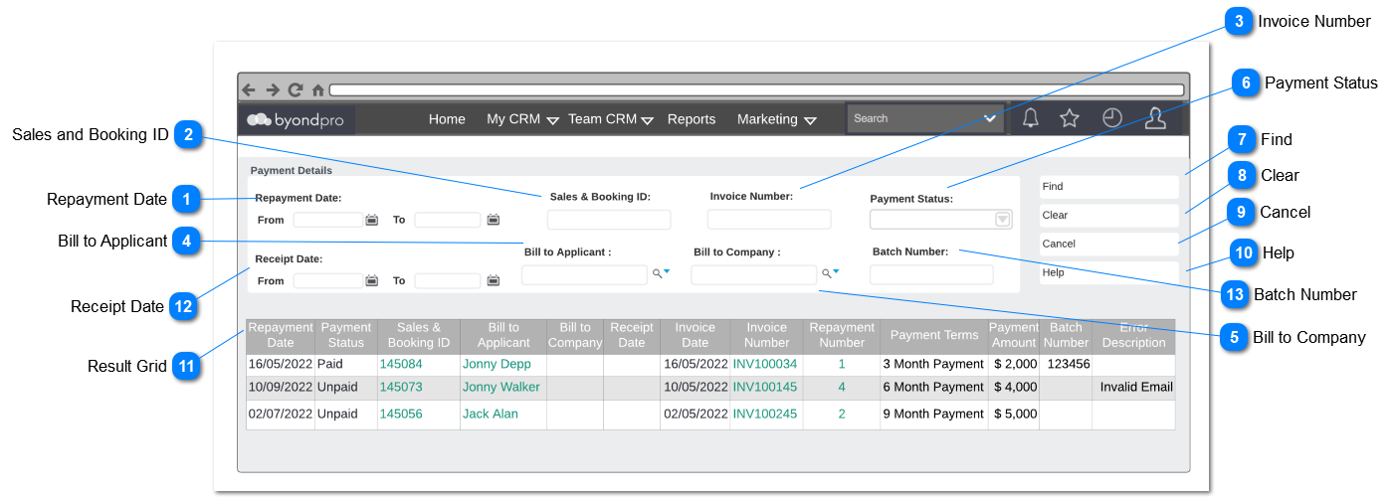Reload the page with the refresh icon
Viewport: 1394px width, 500px height.
tap(296, 89)
